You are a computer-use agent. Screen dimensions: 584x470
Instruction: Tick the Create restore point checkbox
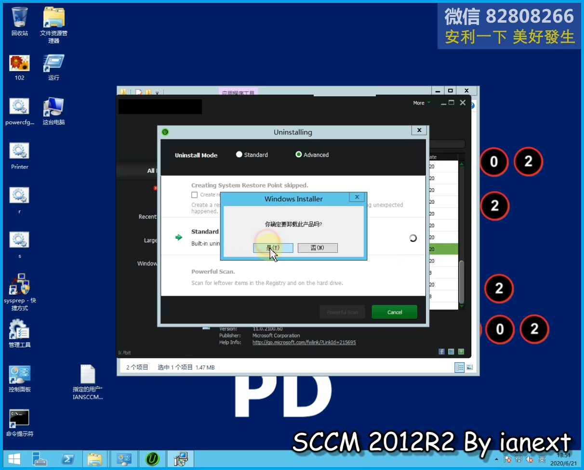tap(194, 195)
